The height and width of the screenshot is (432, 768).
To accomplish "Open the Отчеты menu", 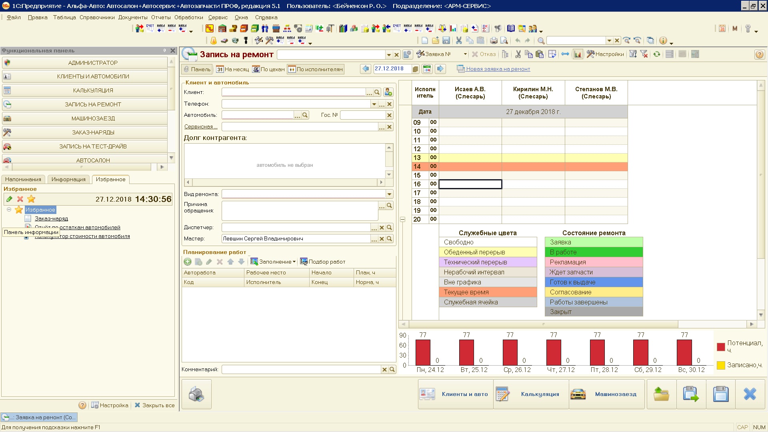I will click(161, 17).
